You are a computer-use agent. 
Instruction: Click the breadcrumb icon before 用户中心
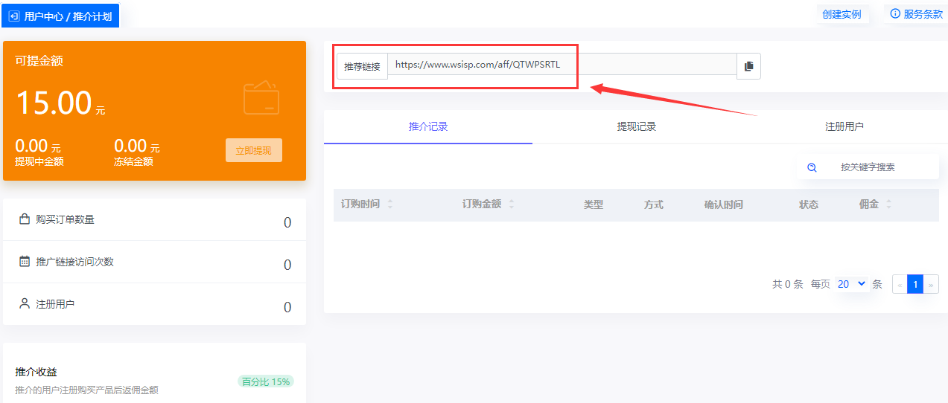pyautogui.click(x=13, y=16)
